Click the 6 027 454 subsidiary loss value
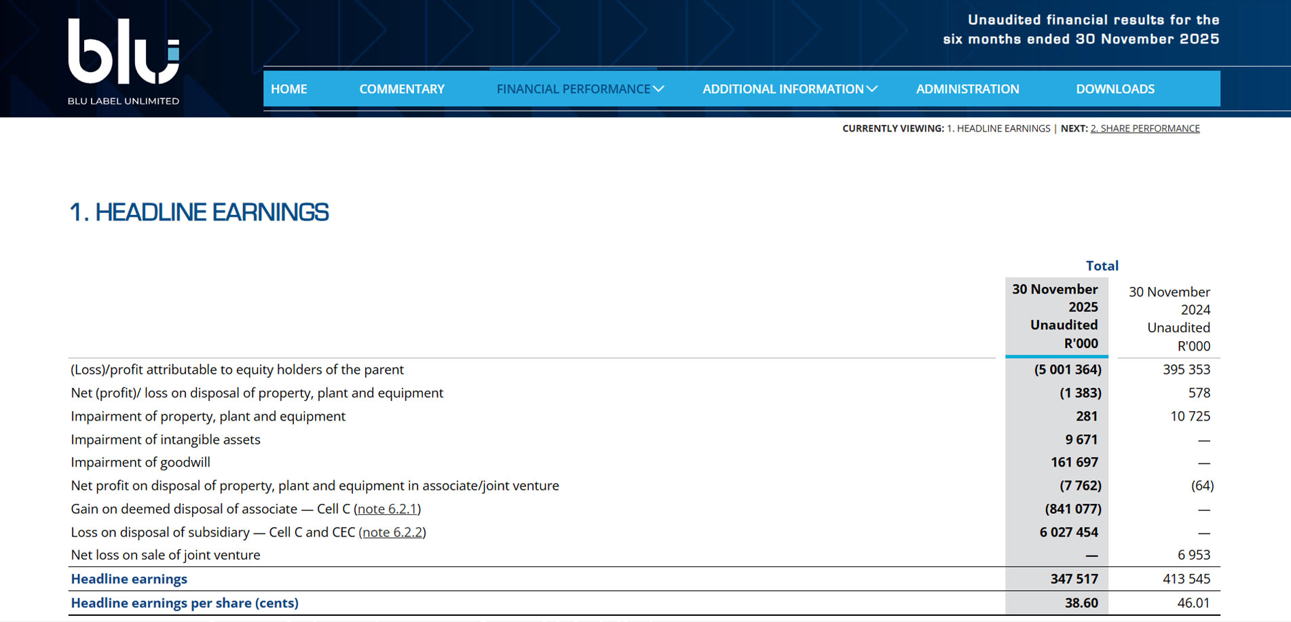The height and width of the screenshot is (622, 1291). point(1069,532)
